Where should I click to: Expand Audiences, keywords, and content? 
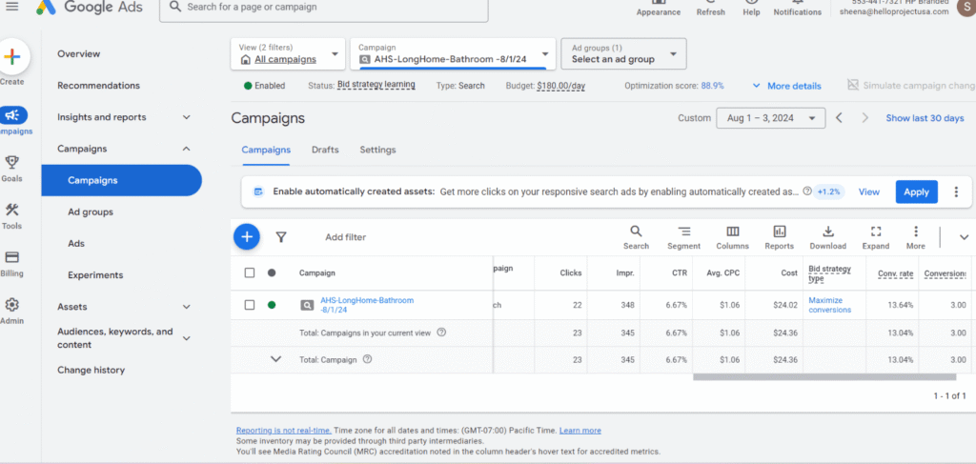[187, 337]
